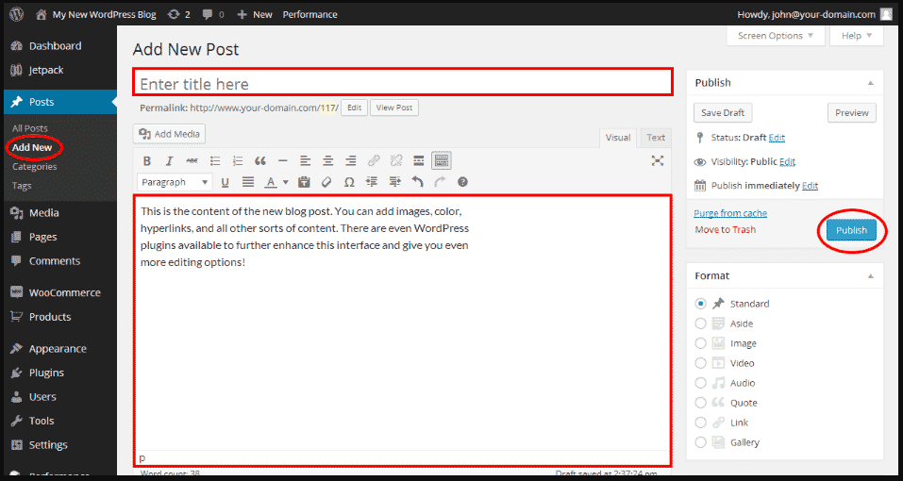Select the Standard post format

(x=700, y=303)
